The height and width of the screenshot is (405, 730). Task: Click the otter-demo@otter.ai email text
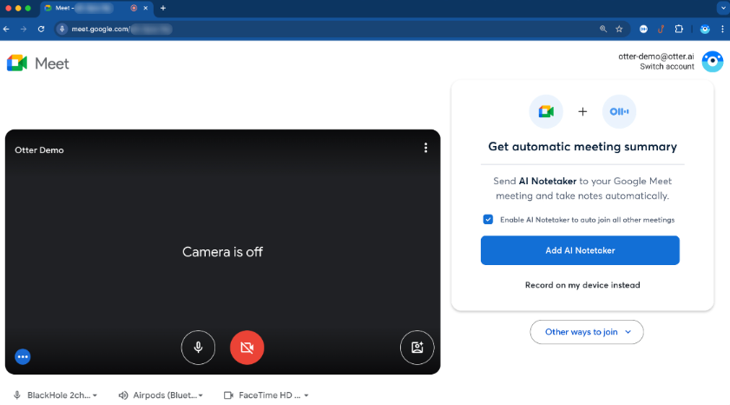pyautogui.click(x=656, y=56)
